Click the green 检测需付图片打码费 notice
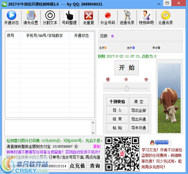 54,141
